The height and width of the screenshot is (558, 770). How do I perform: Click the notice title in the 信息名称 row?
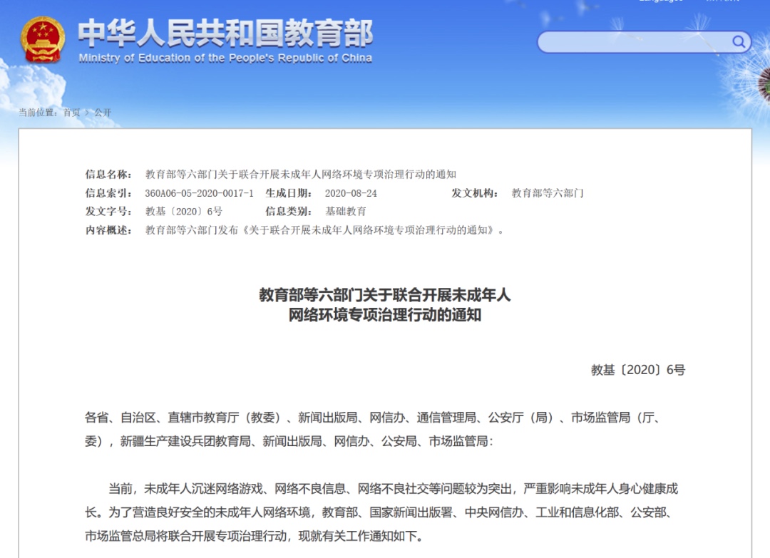pos(301,174)
